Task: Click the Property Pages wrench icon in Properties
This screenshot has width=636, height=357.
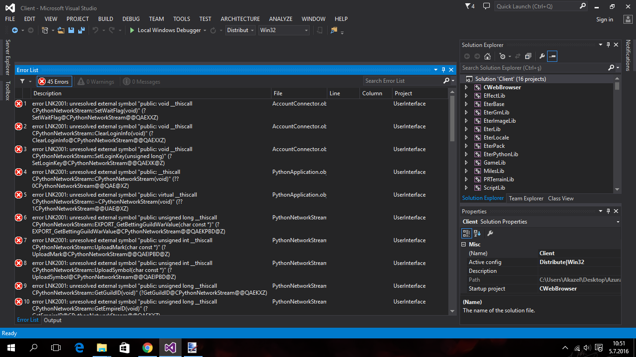Action: point(490,233)
